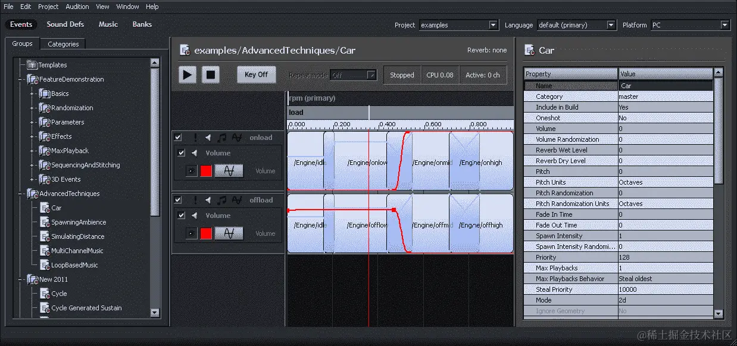Click the offload layer exclamation icon
The height and width of the screenshot is (346, 737).
tap(195, 200)
